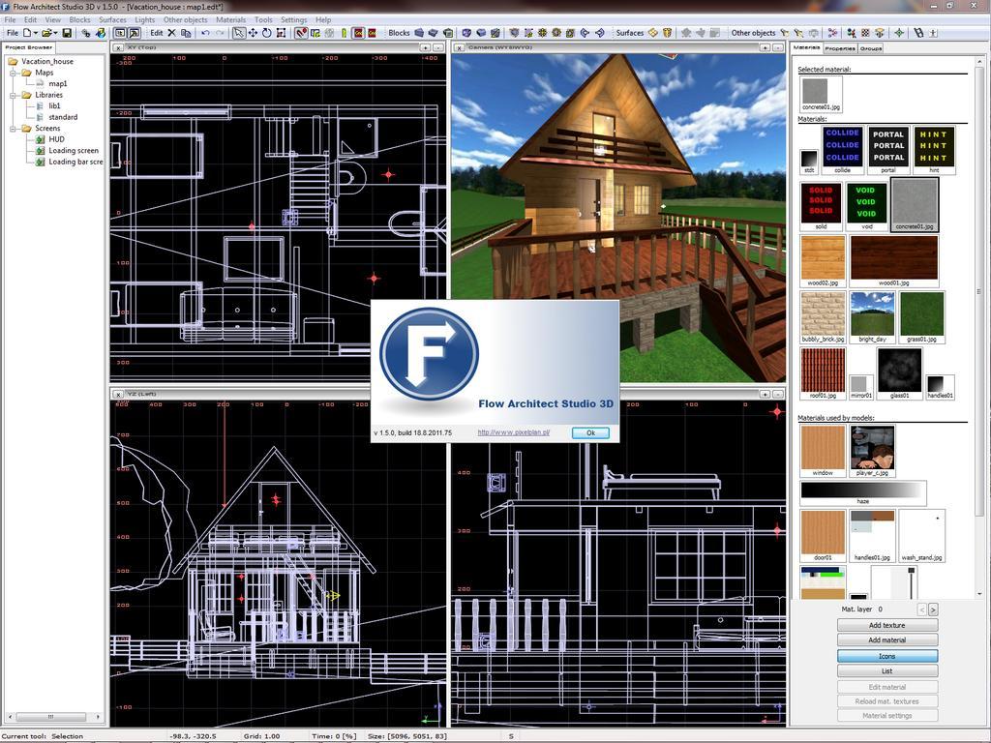Click the checkered pattern toolbar icon

tap(865, 33)
